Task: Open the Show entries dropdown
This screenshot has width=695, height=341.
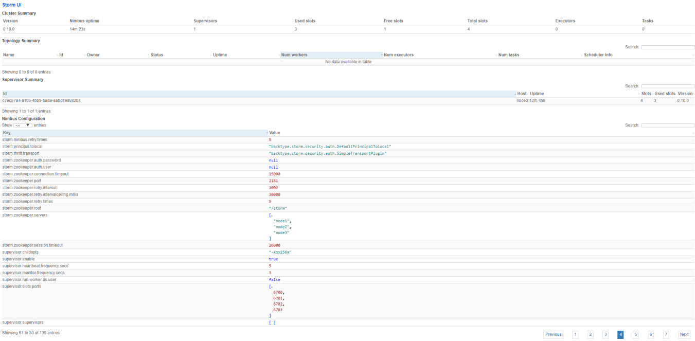Action: click(23, 125)
